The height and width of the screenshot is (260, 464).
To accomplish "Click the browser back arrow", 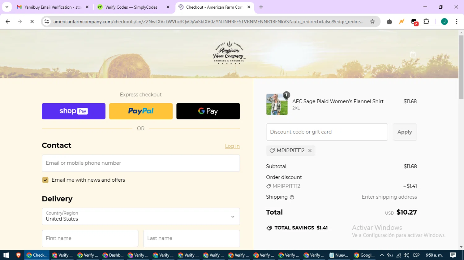I will click(8, 22).
